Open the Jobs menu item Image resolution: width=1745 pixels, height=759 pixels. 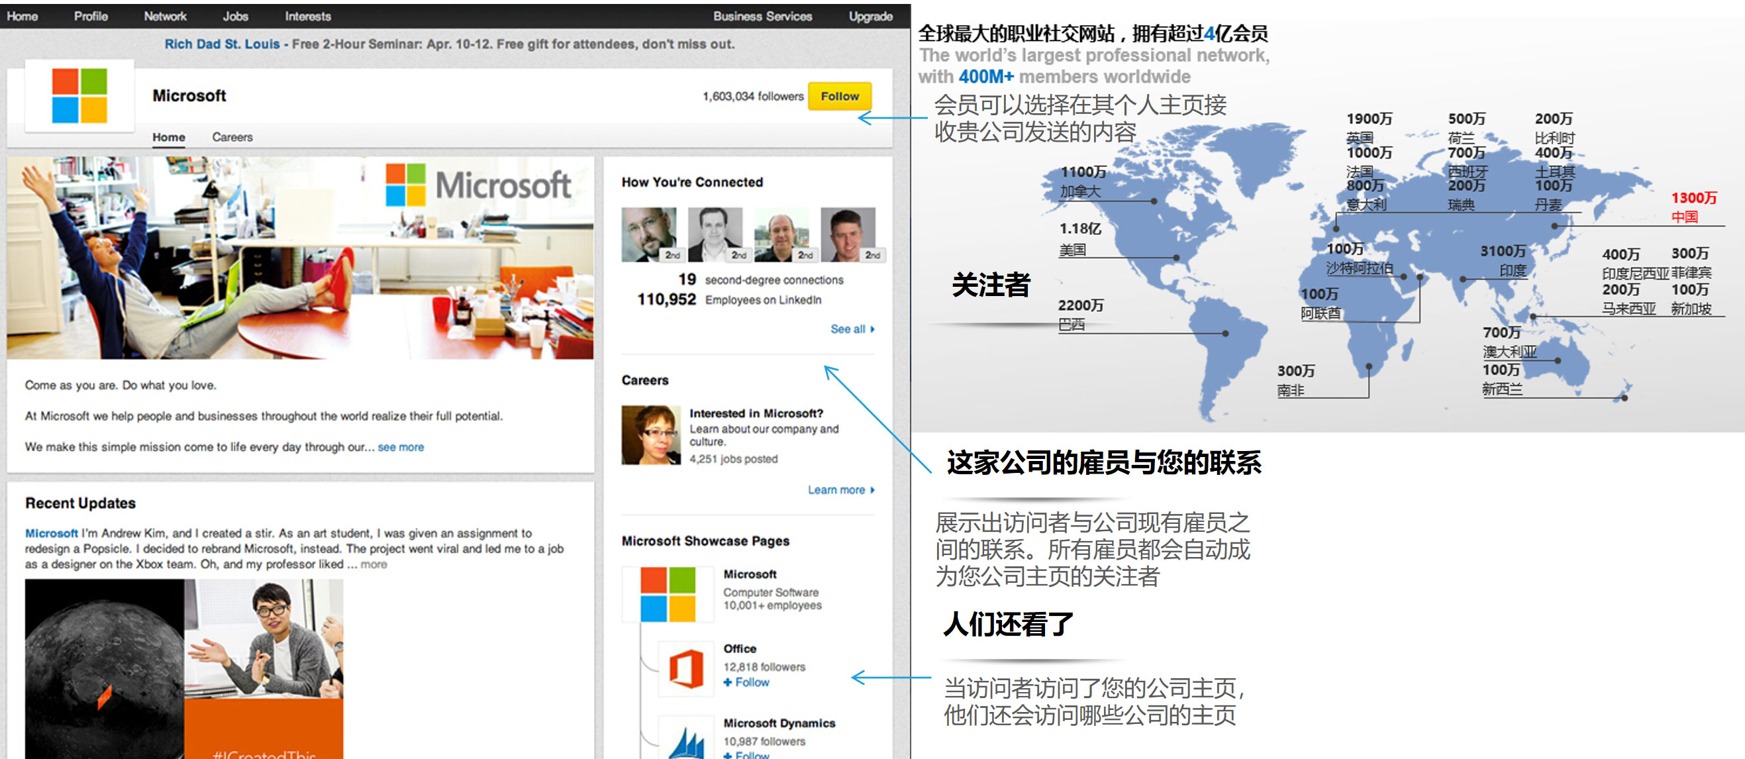pyautogui.click(x=235, y=17)
